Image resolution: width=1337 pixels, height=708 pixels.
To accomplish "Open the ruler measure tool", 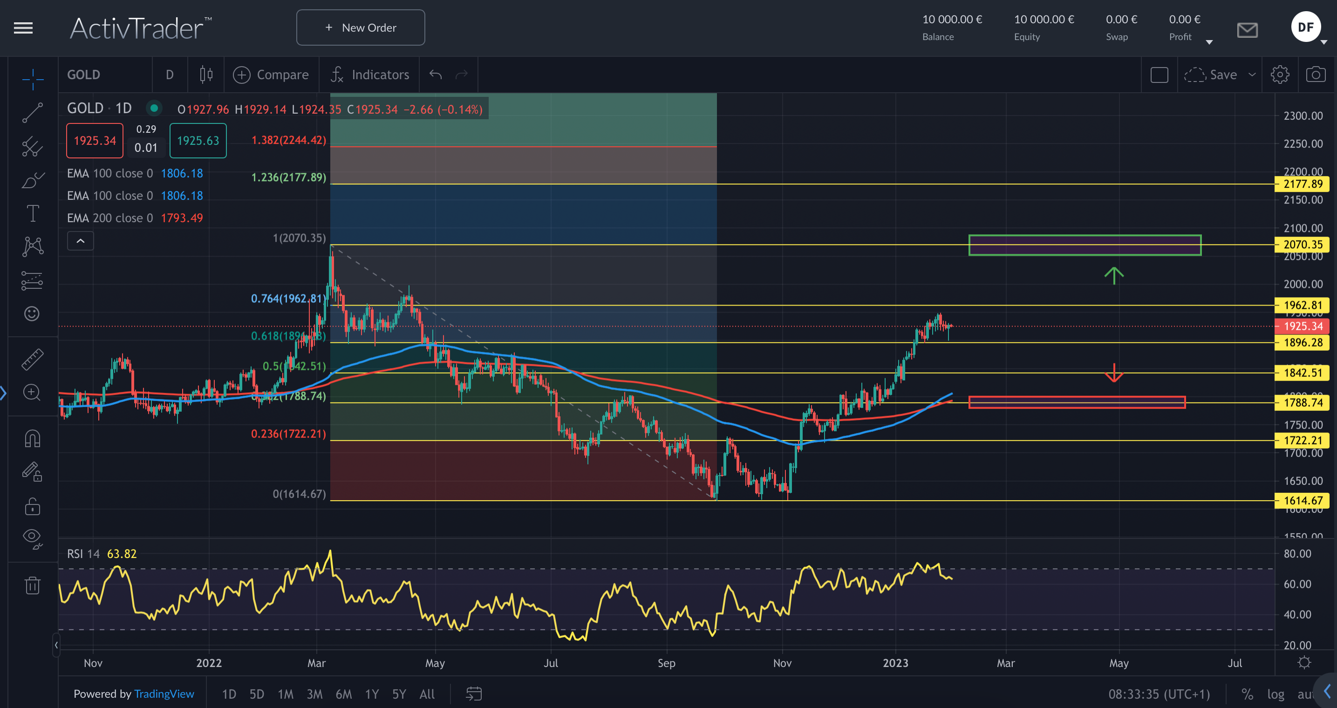I will pyautogui.click(x=32, y=359).
